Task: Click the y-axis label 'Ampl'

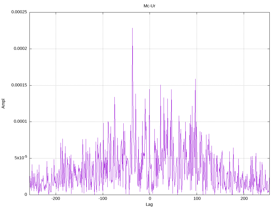Action: coord(3,104)
